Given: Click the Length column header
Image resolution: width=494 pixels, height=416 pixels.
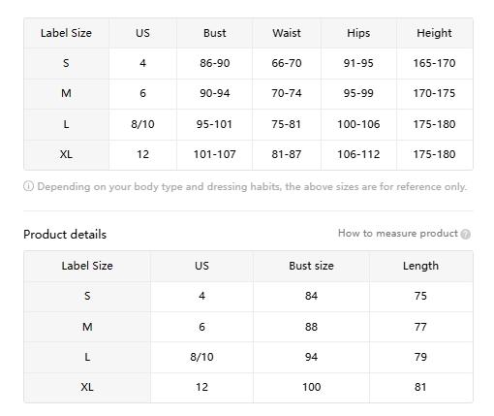Looking at the screenshot, I should tap(420, 266).
